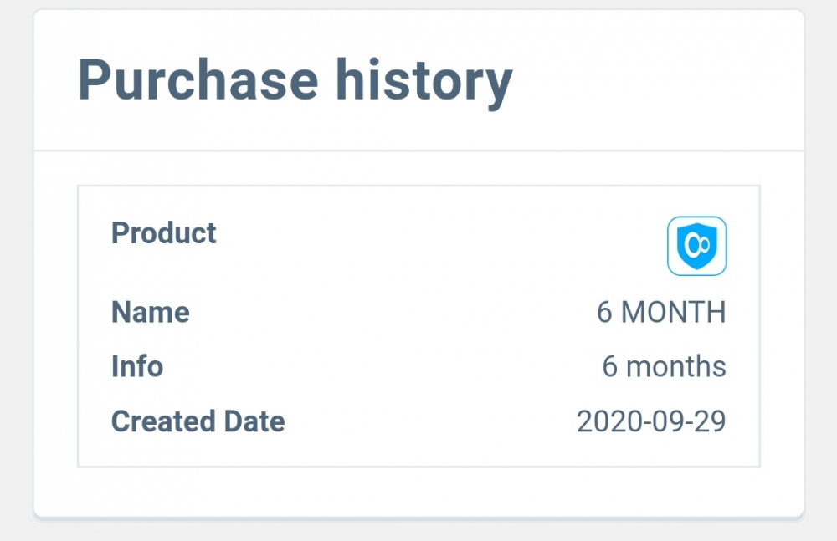Click the digit "6" before months

click(610, 366)
